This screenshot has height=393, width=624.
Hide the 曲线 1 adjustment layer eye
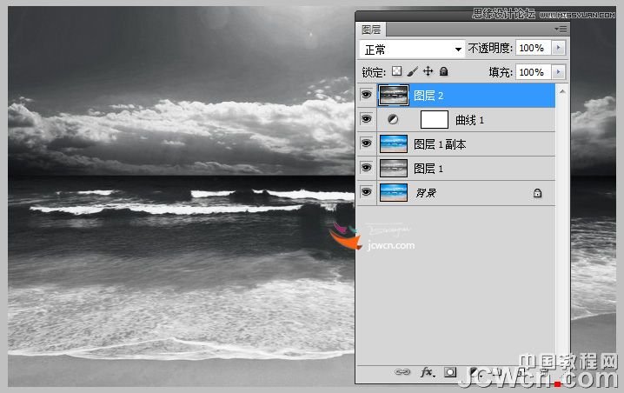366,119
